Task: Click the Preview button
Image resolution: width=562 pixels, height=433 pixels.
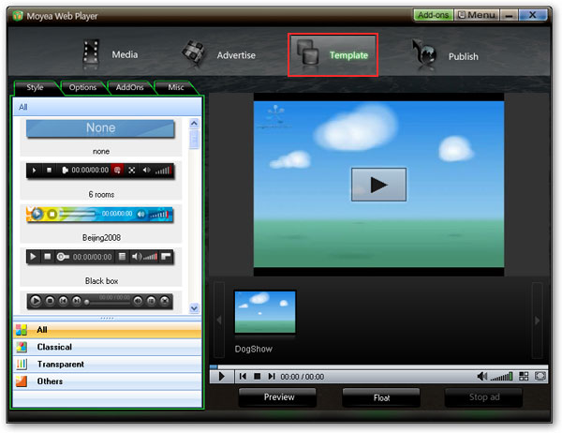Action: [x=278, y=397]
